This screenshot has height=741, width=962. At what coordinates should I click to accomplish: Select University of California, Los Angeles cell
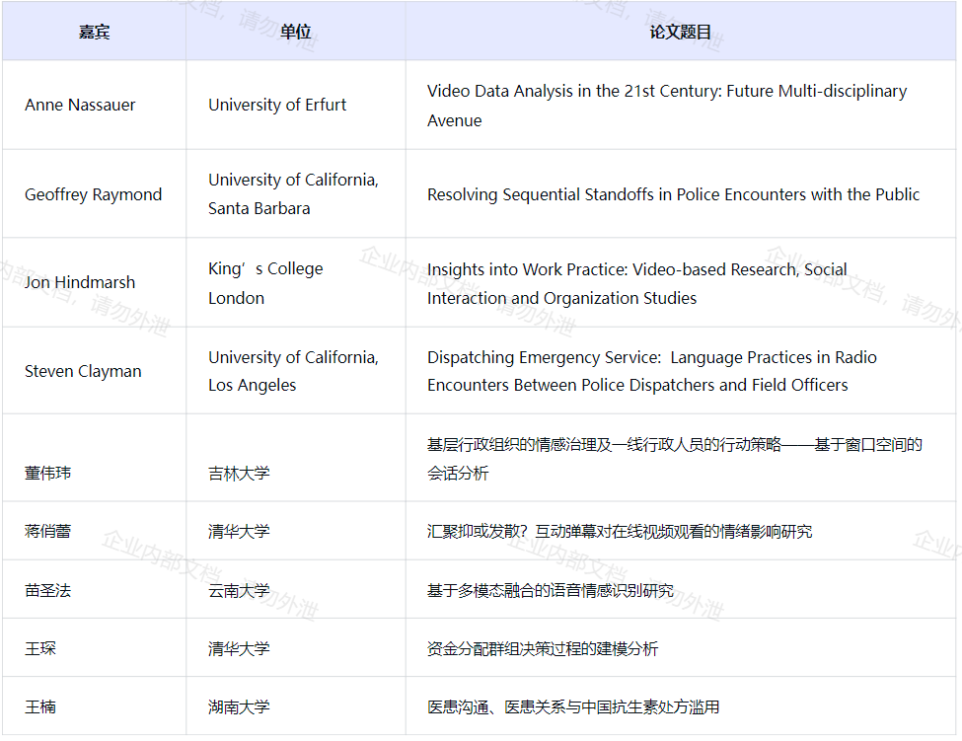pyautogui.click(x=293, y=371)
